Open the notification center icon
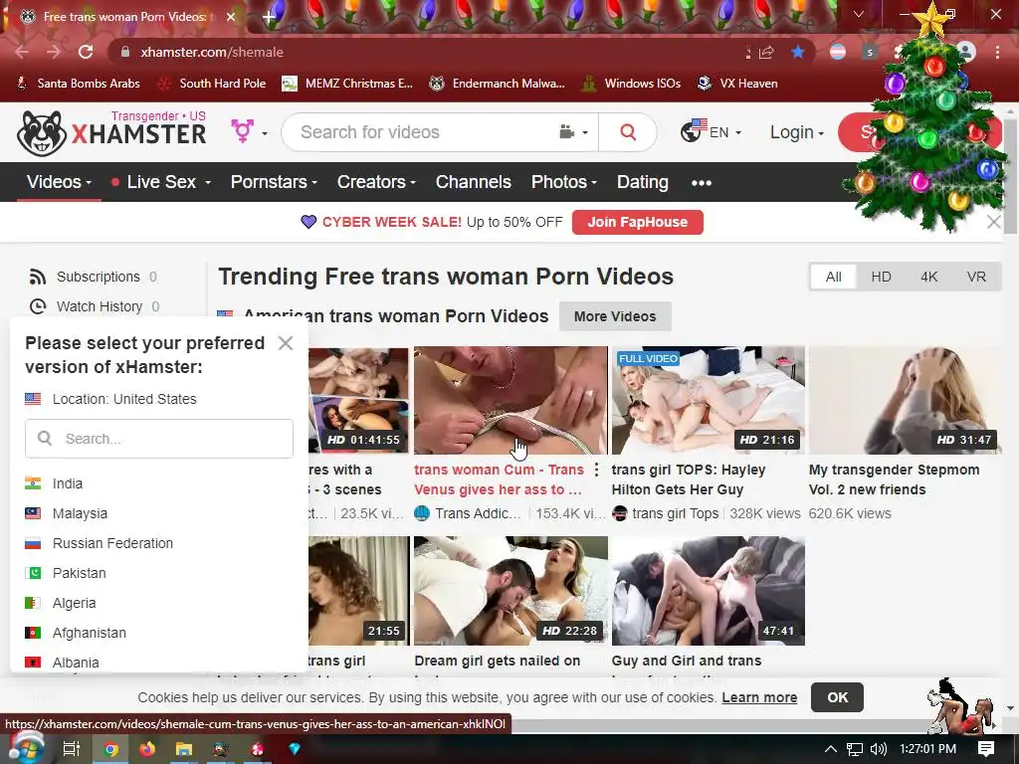 pos(986,749)
